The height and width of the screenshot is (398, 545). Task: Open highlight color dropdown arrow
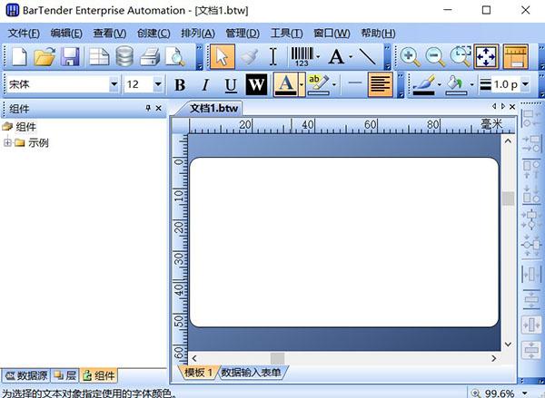click(334, 84)
